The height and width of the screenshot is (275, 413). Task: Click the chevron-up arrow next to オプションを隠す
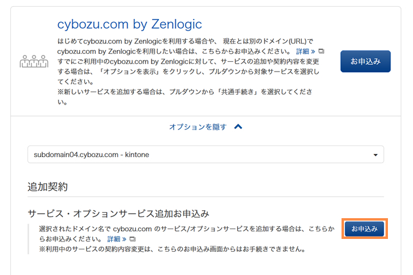(238, 127)
